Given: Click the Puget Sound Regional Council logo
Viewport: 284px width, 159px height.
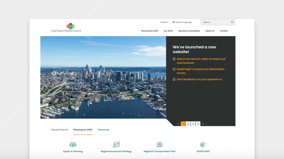Looking at the screenshot, I should pyautogui.click(x=66, y=28).
